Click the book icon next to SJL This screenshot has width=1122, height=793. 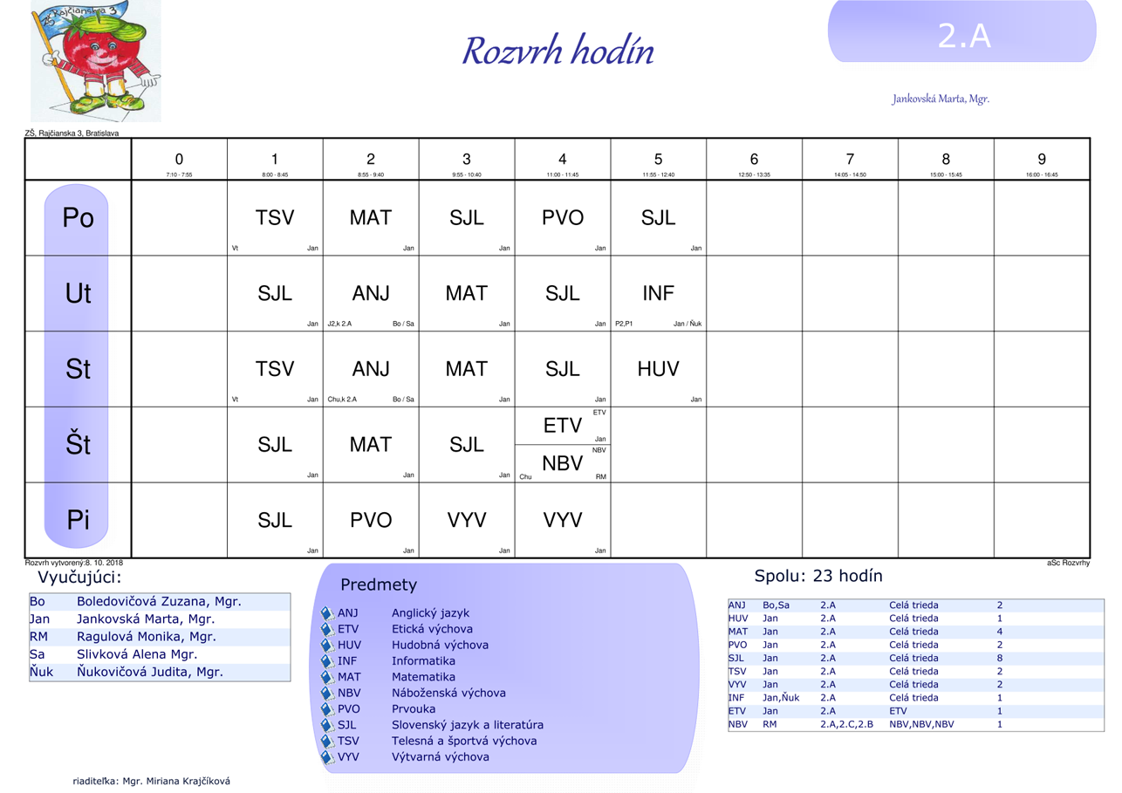click(x=328, y=726)
